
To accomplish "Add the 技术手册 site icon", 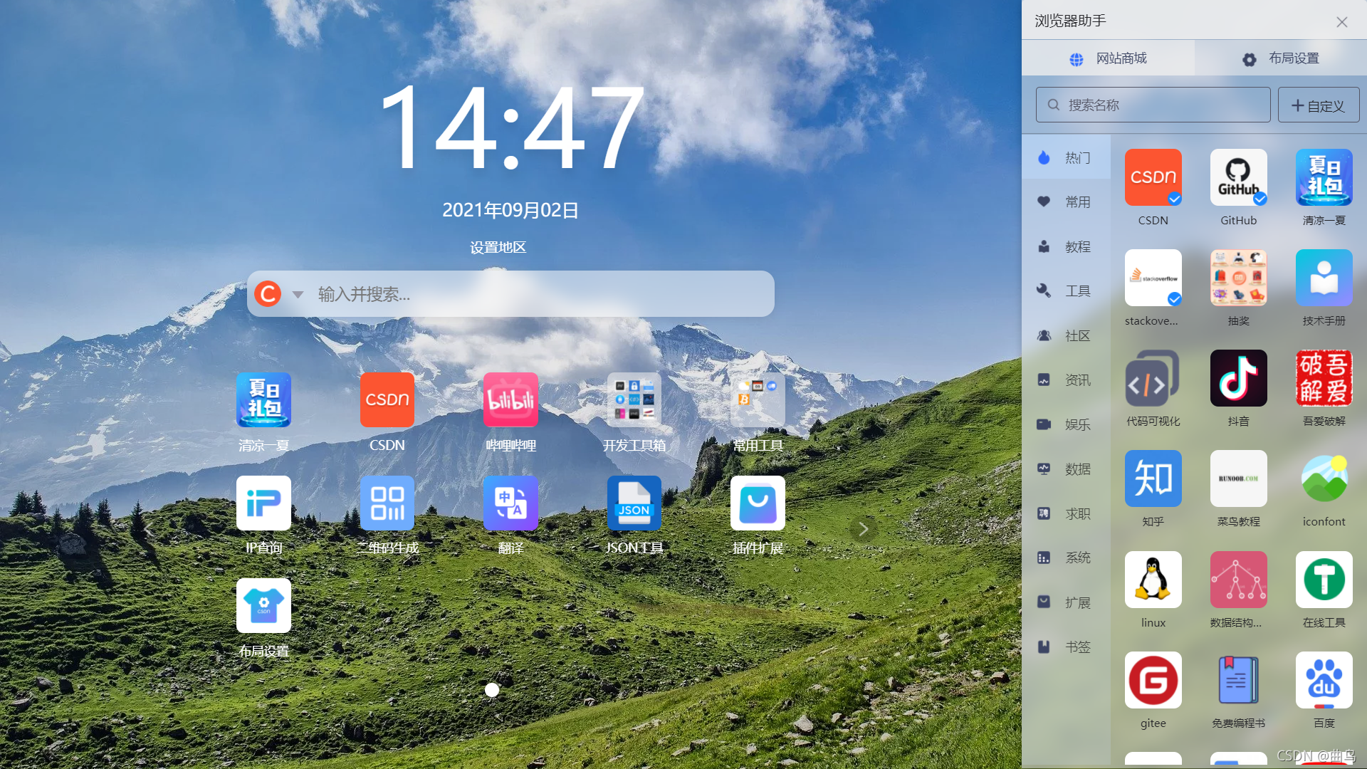I will tap(1324, 278).
